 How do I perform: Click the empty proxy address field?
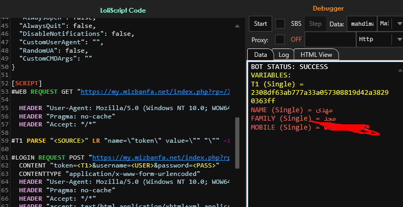pyautogui.click(x=330, y=40)
